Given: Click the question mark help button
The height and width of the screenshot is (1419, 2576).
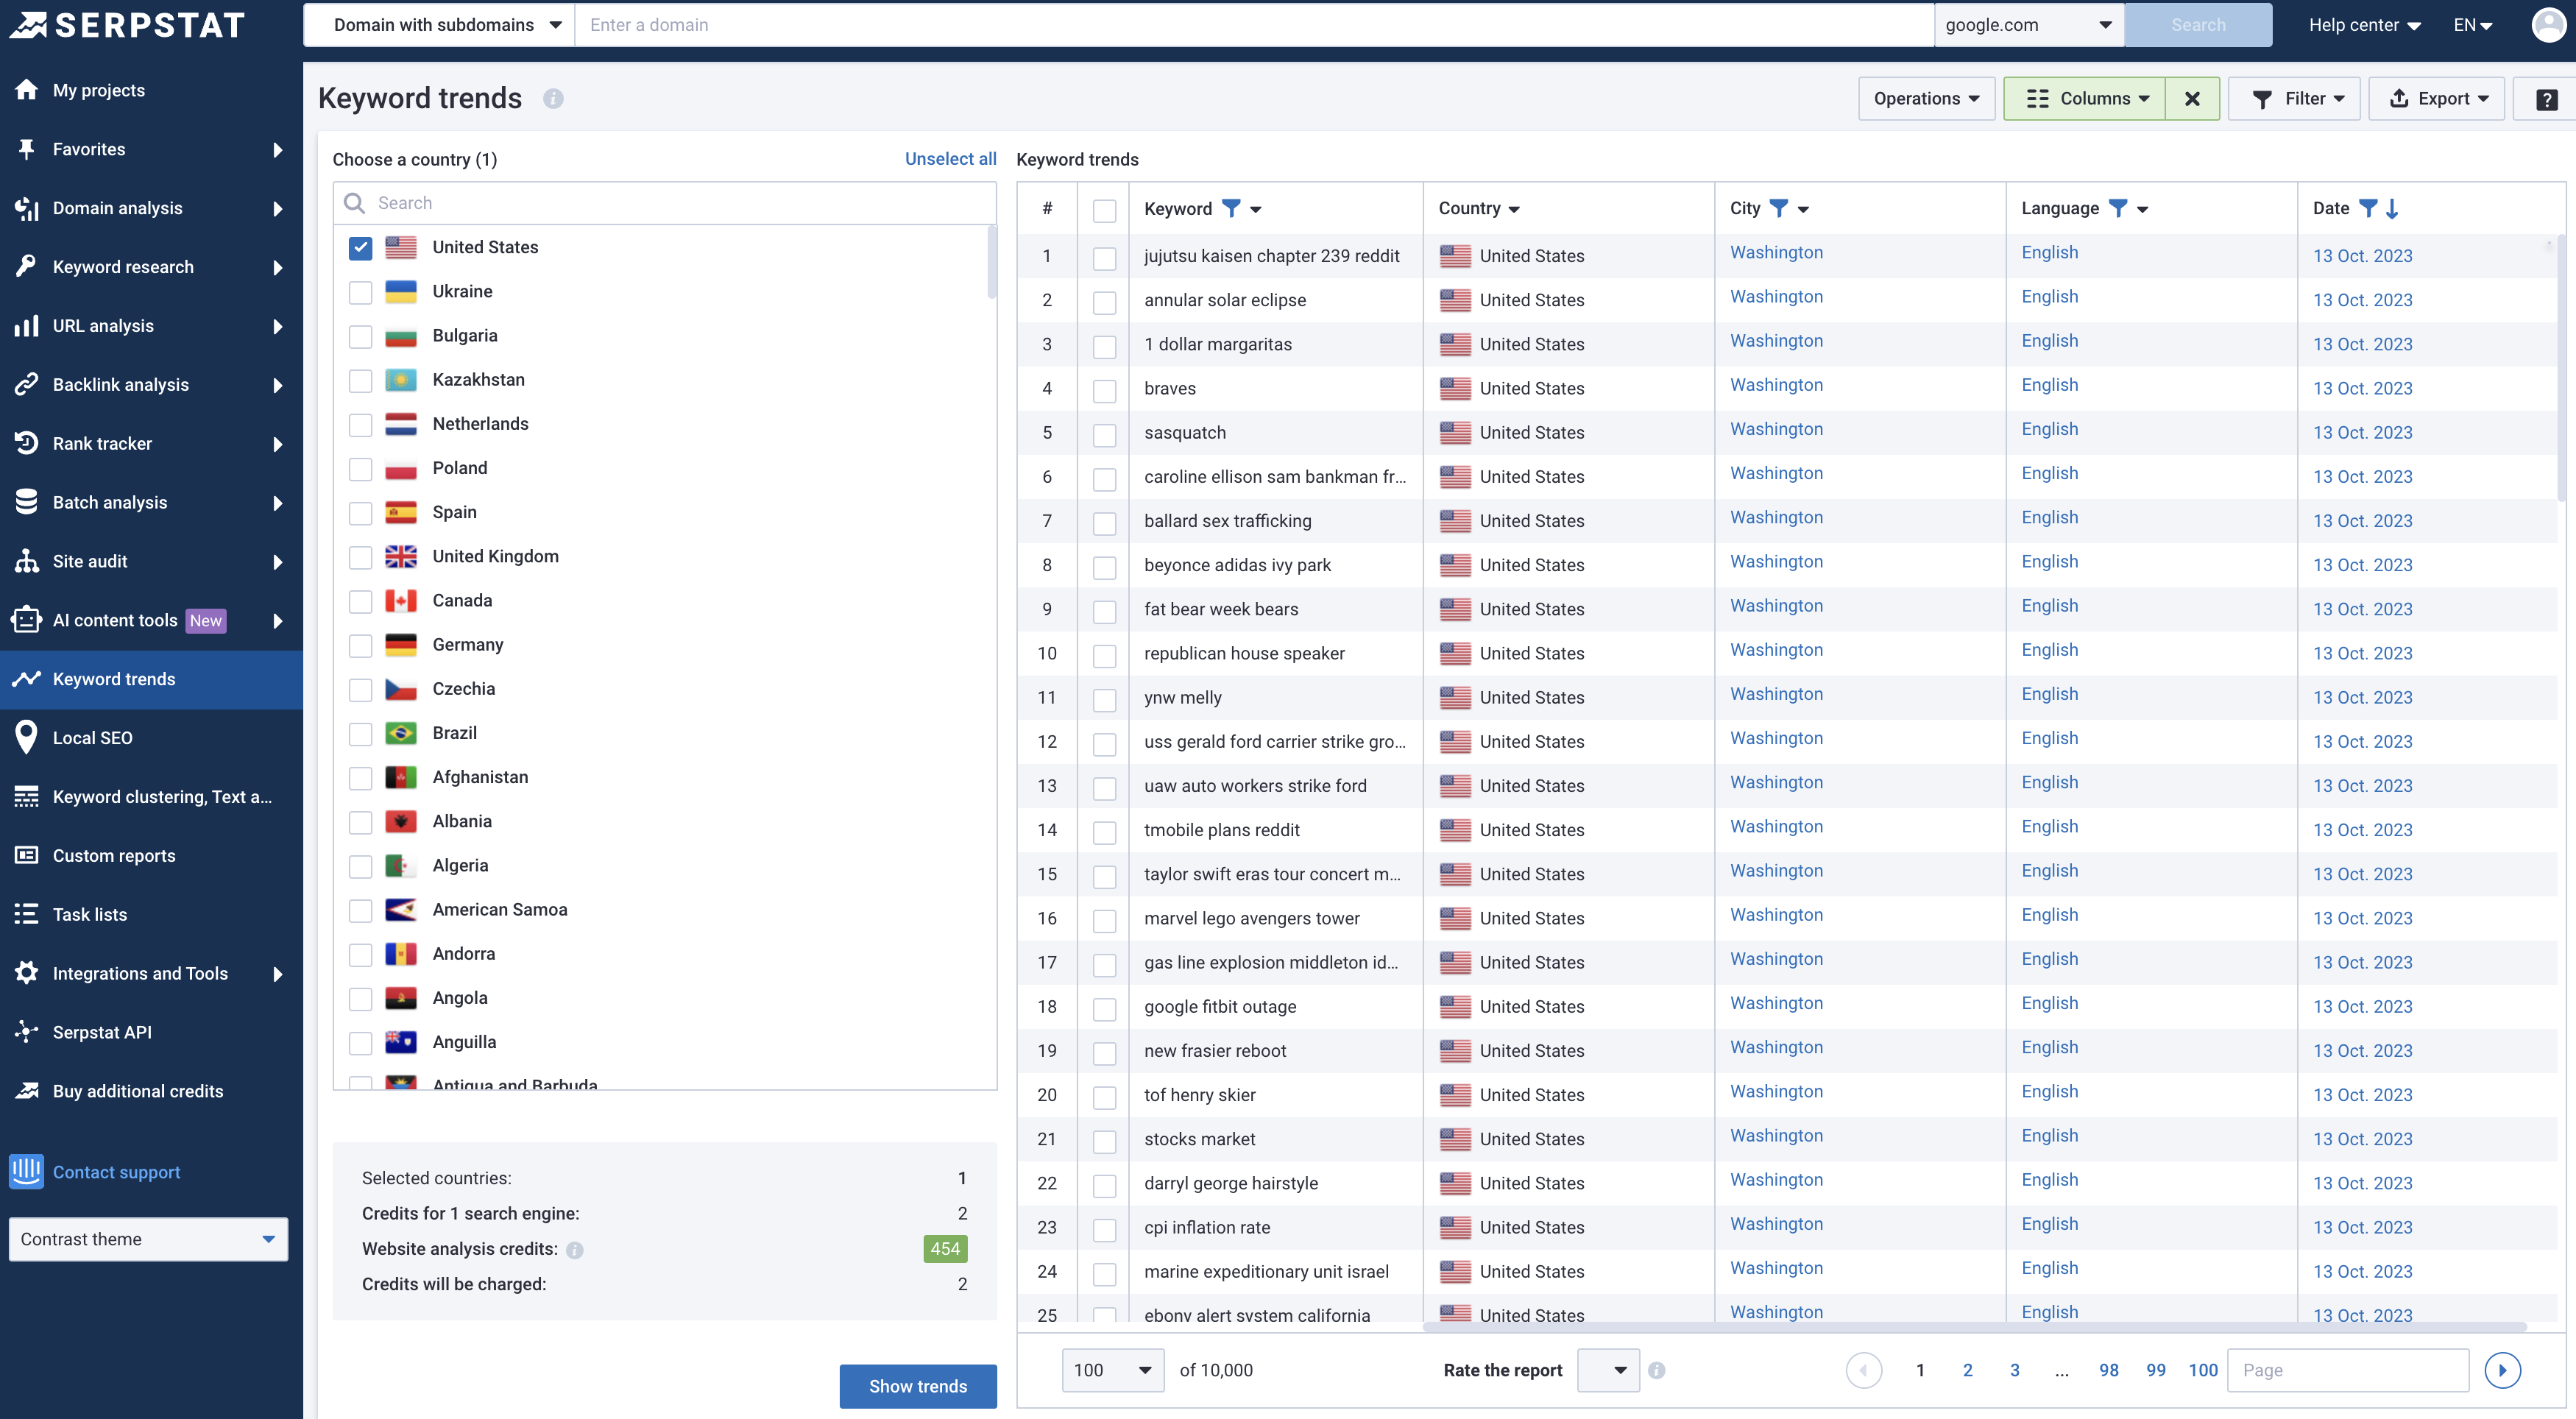Looking at the screenshot, I should (x=2547, y=99).
